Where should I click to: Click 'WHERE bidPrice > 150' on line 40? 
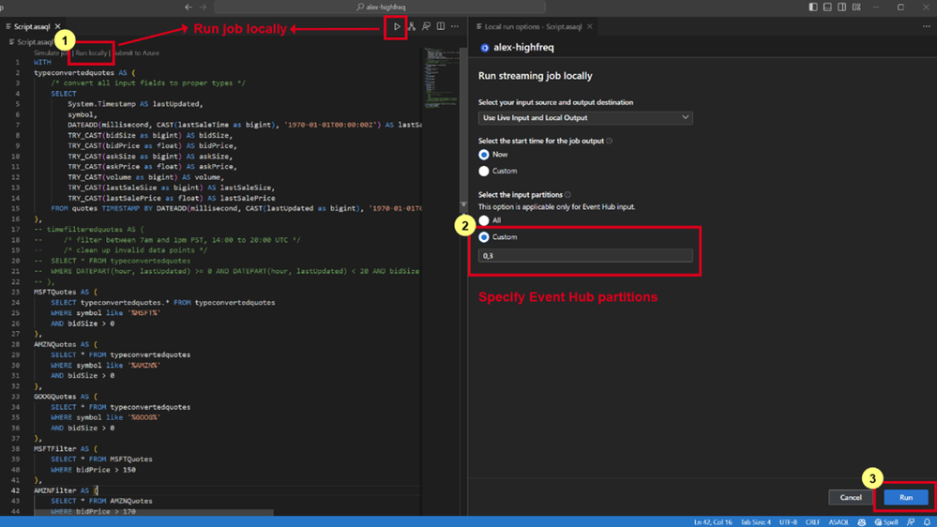pyautogui.click(x=93, y=470)
